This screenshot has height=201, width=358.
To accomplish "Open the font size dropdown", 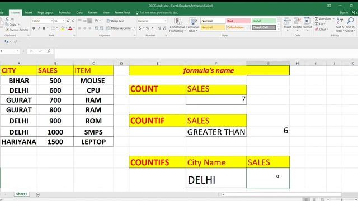I will (63, 21).
